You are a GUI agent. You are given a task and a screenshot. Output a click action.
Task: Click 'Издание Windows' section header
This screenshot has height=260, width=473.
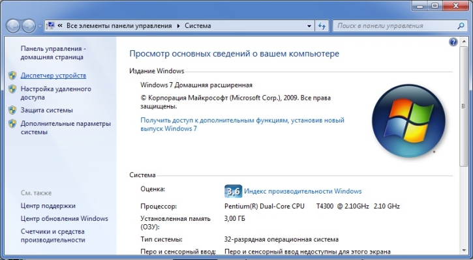[157, 71]
